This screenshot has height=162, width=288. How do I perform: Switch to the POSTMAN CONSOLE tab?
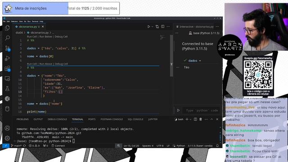(x=112, y=119)
